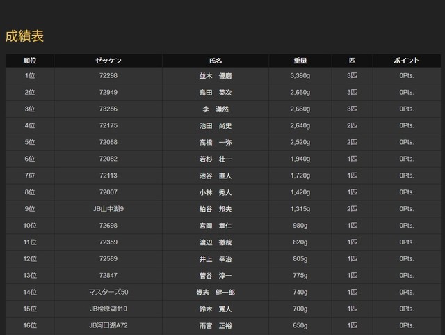This screenshot has width=445, height=335.
Task: Click the ポイント column header
Action: [x=407, y=61]
